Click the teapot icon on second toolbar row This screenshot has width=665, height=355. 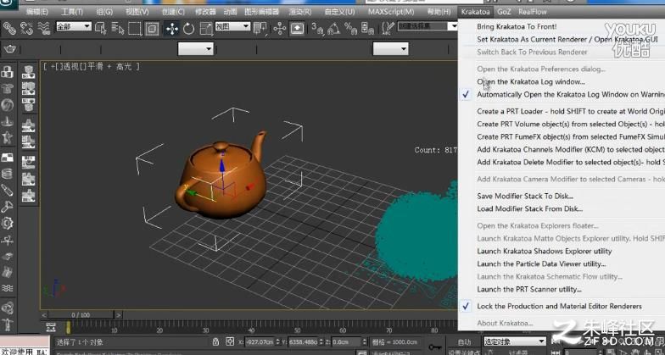point(10,49)
